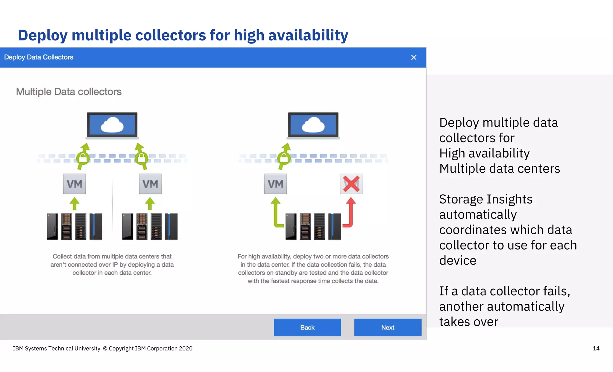Click the Multiple Data collectors heading

[69, 92]
